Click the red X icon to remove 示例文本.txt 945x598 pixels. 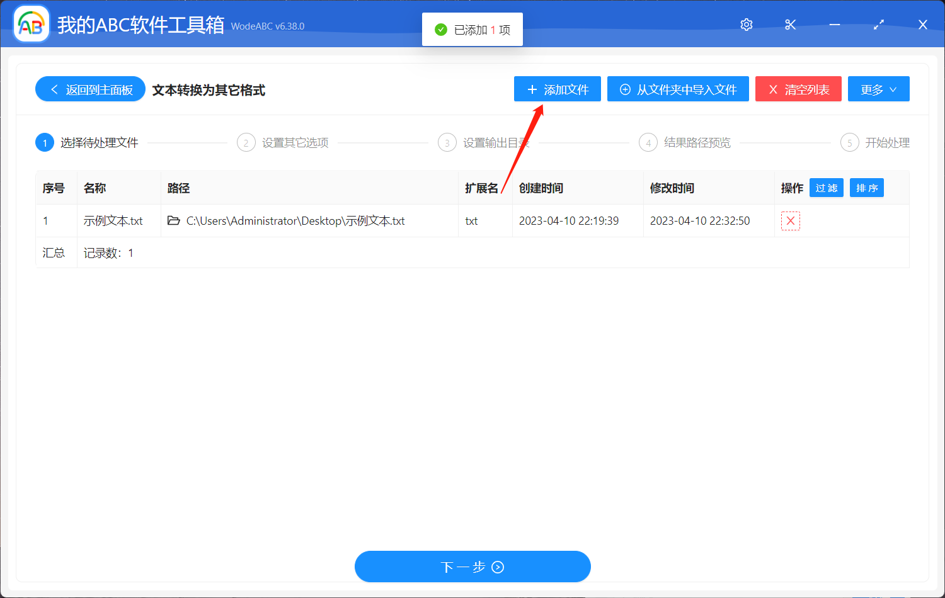tap(790, 220)
